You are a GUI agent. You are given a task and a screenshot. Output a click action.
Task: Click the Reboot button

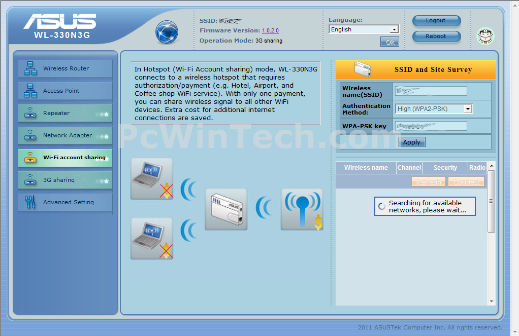point(436,36)
